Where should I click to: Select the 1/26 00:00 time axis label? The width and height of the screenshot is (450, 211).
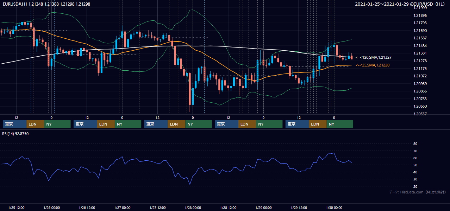coord(51,207)
